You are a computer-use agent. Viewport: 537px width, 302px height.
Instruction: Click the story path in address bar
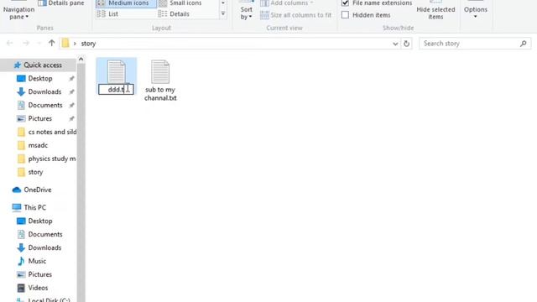pyautogui.click(x=88, y=44)
